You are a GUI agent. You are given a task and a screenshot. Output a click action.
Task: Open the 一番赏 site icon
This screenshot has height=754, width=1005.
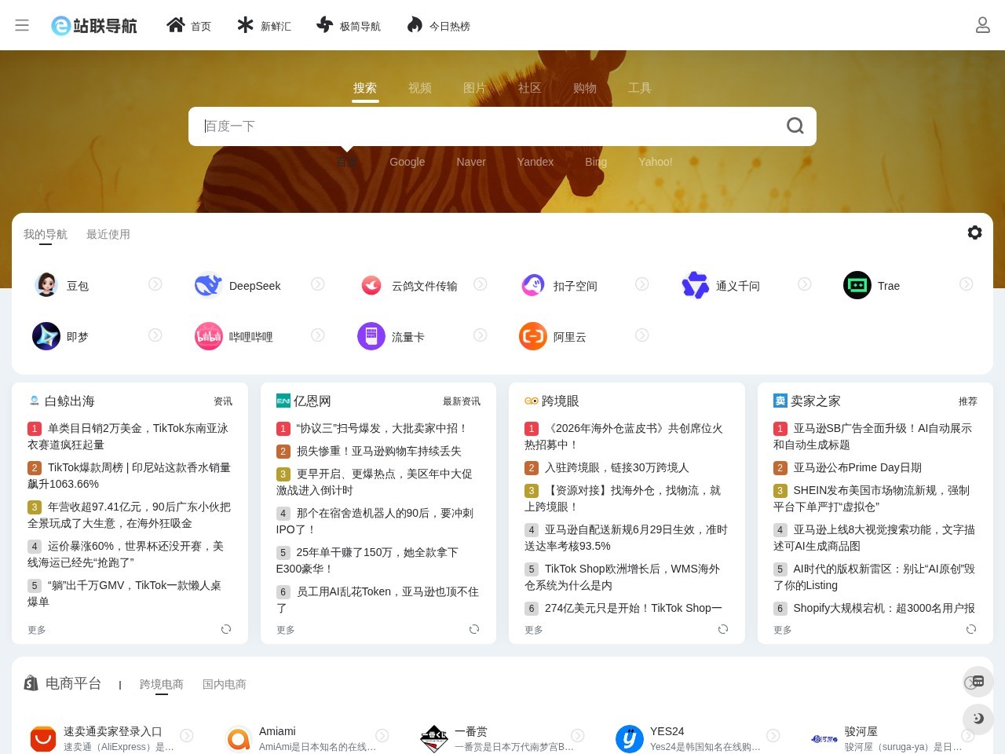434,739
